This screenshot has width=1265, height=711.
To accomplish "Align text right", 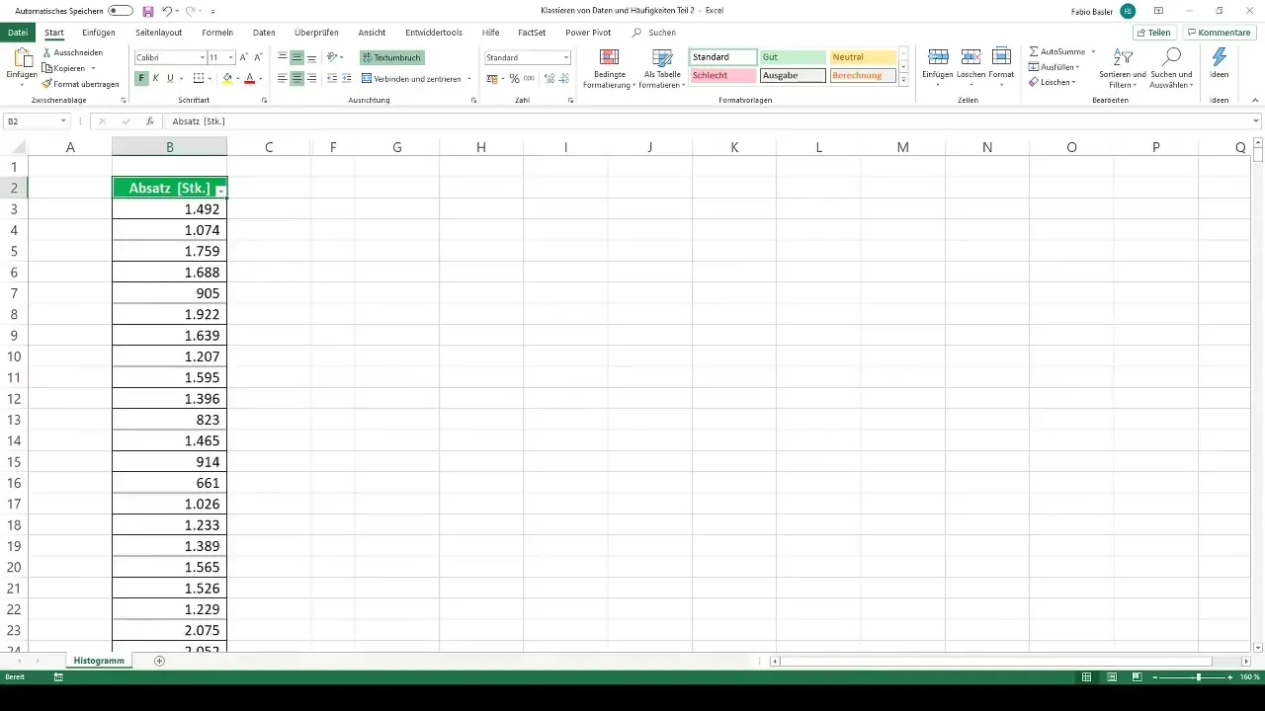I will pyautogui.click(x=312, y=78).
